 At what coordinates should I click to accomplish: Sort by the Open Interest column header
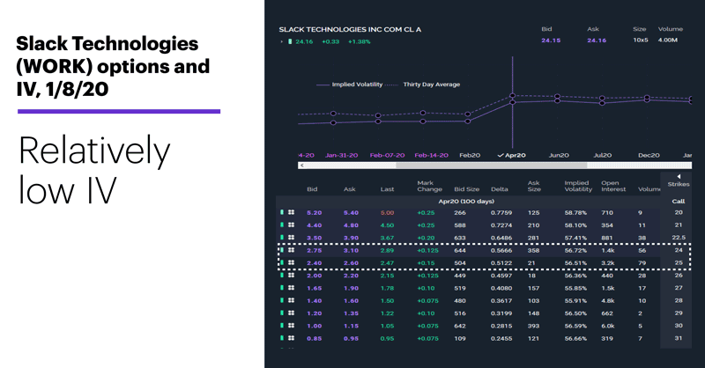click(x=613, y=186)
